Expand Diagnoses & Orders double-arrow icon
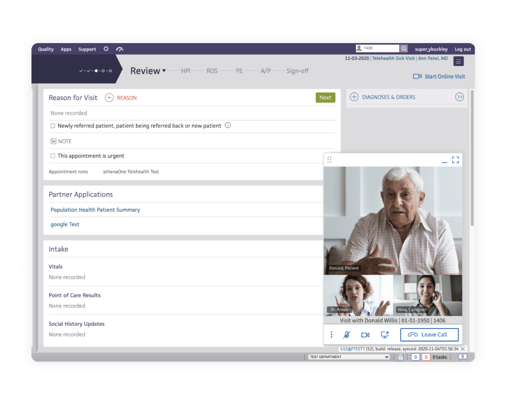The height and width of the screenshot is (405, 507). (x=459, y=97)
